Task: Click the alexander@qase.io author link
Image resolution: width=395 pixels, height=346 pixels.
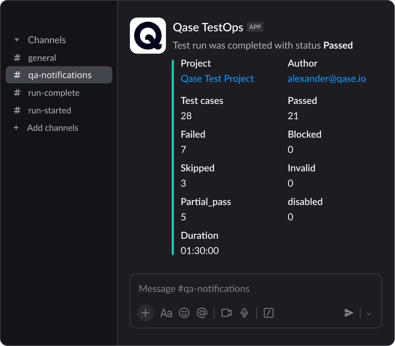Action: (326, 79)
